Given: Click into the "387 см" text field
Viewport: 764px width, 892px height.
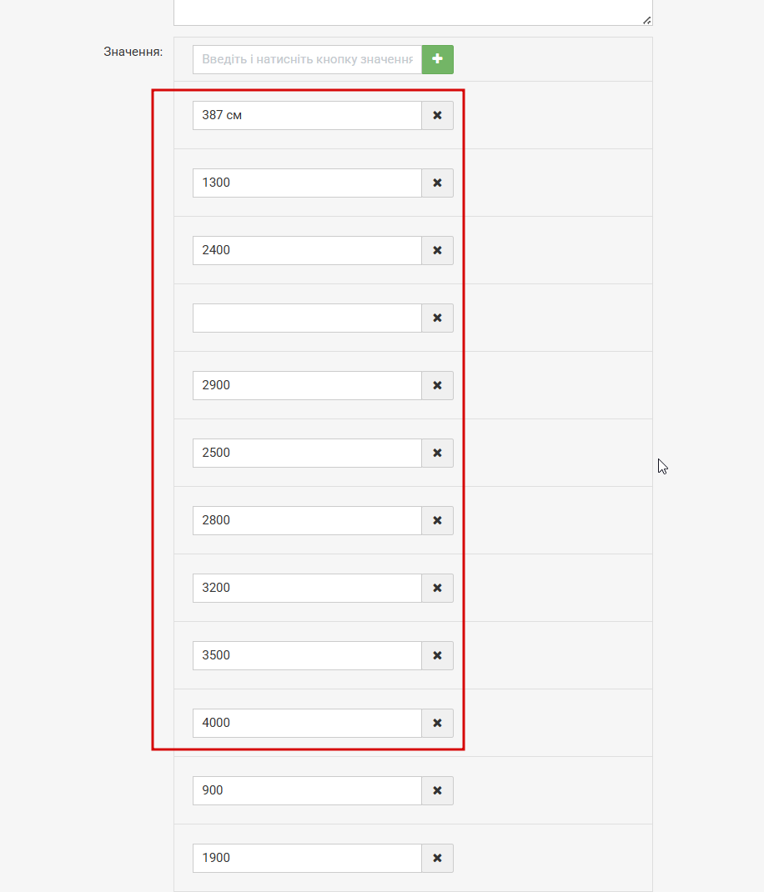Looking at the screenshot, I should click(308, 116).
